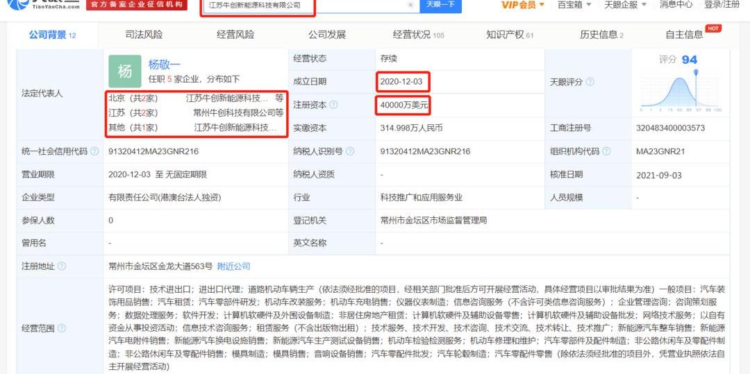Click industry 科技推广和应用服务业
The width and height of the screenshot is (750, 374).
(422, 197)
